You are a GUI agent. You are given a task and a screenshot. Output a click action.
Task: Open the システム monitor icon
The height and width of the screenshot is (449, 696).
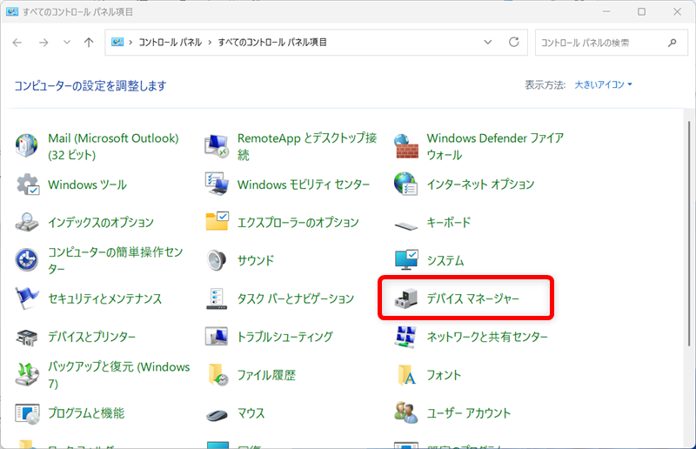pyautogui.click(x=406, y=260)
